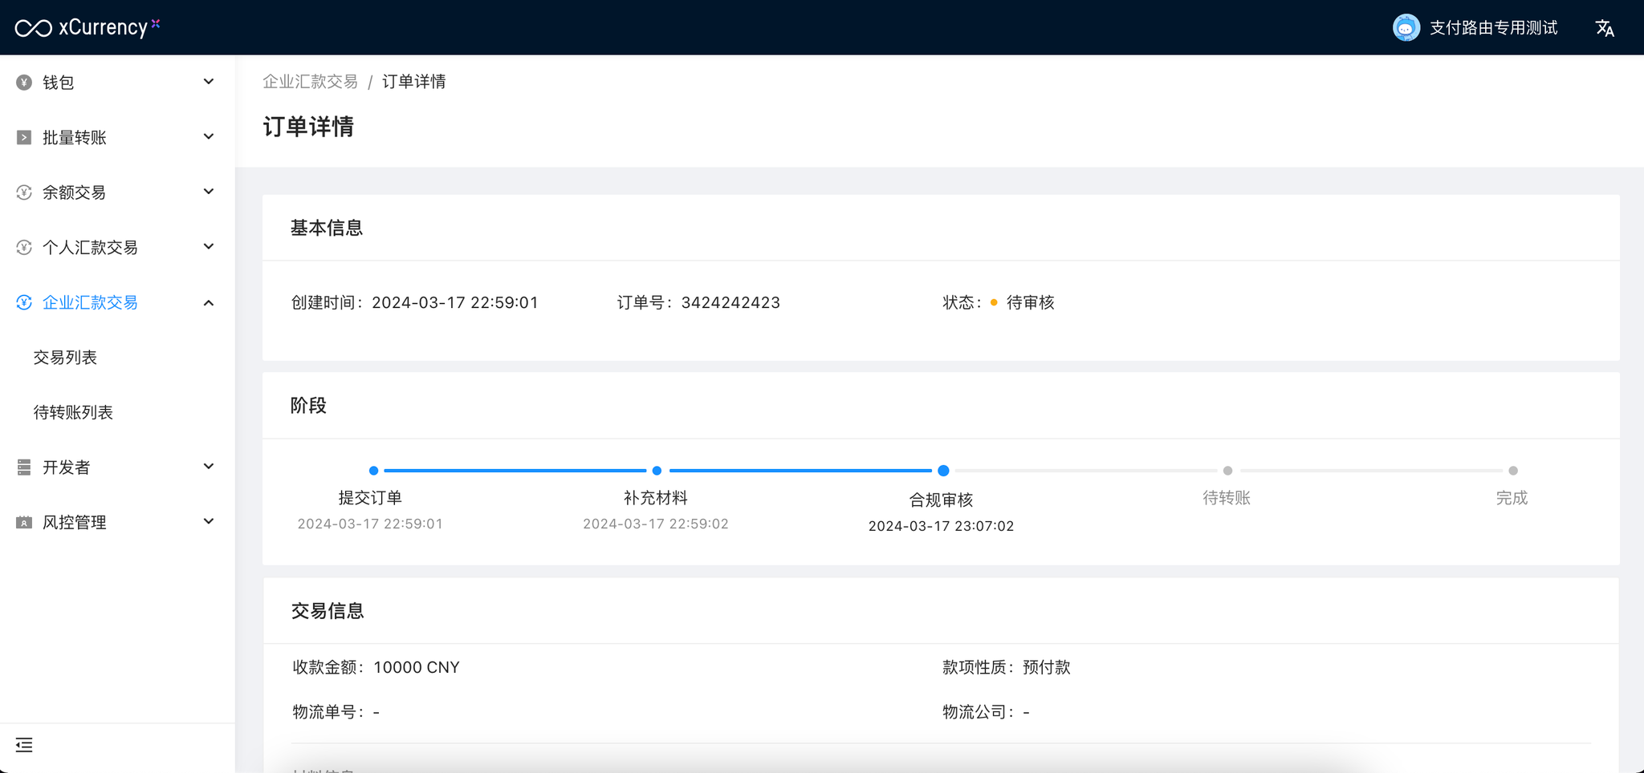Click the 企业汇款交易 sidebar icon
This screenshot has height=773, width=1644.
tap(24, 302)
